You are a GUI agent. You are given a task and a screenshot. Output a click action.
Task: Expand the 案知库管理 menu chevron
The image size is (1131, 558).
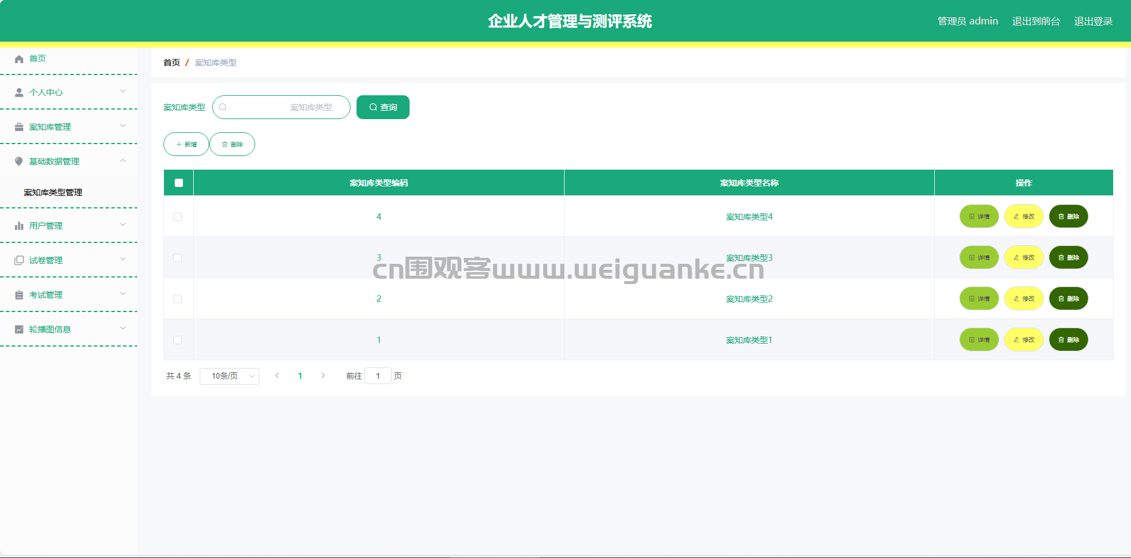coord(123,126)
